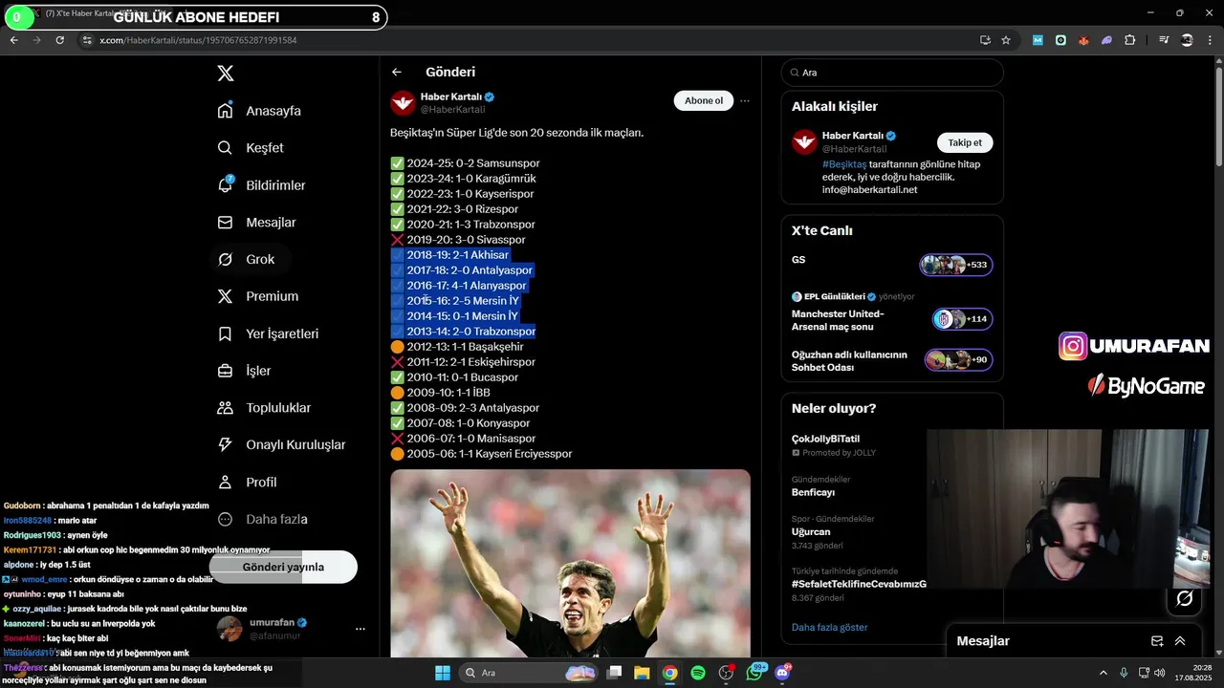Click MetaMask fox extension icon
The width and height of the screenshot is (1224, 688).
[x=1083, y=40]
